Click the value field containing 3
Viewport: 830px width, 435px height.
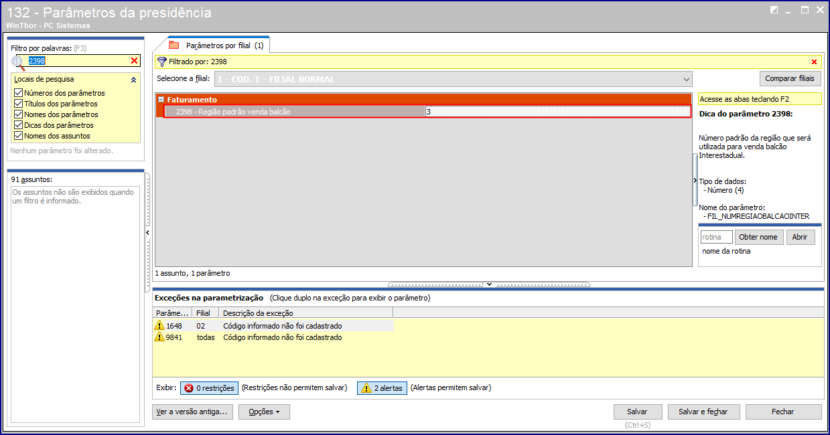click(557, 112)
